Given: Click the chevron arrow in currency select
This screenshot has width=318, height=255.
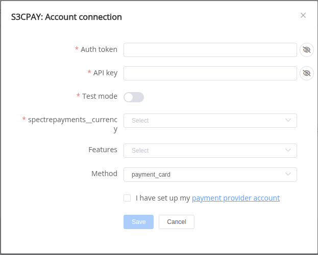Looking at the screenshot, I should pyautogui.click(x=288, y=120).
